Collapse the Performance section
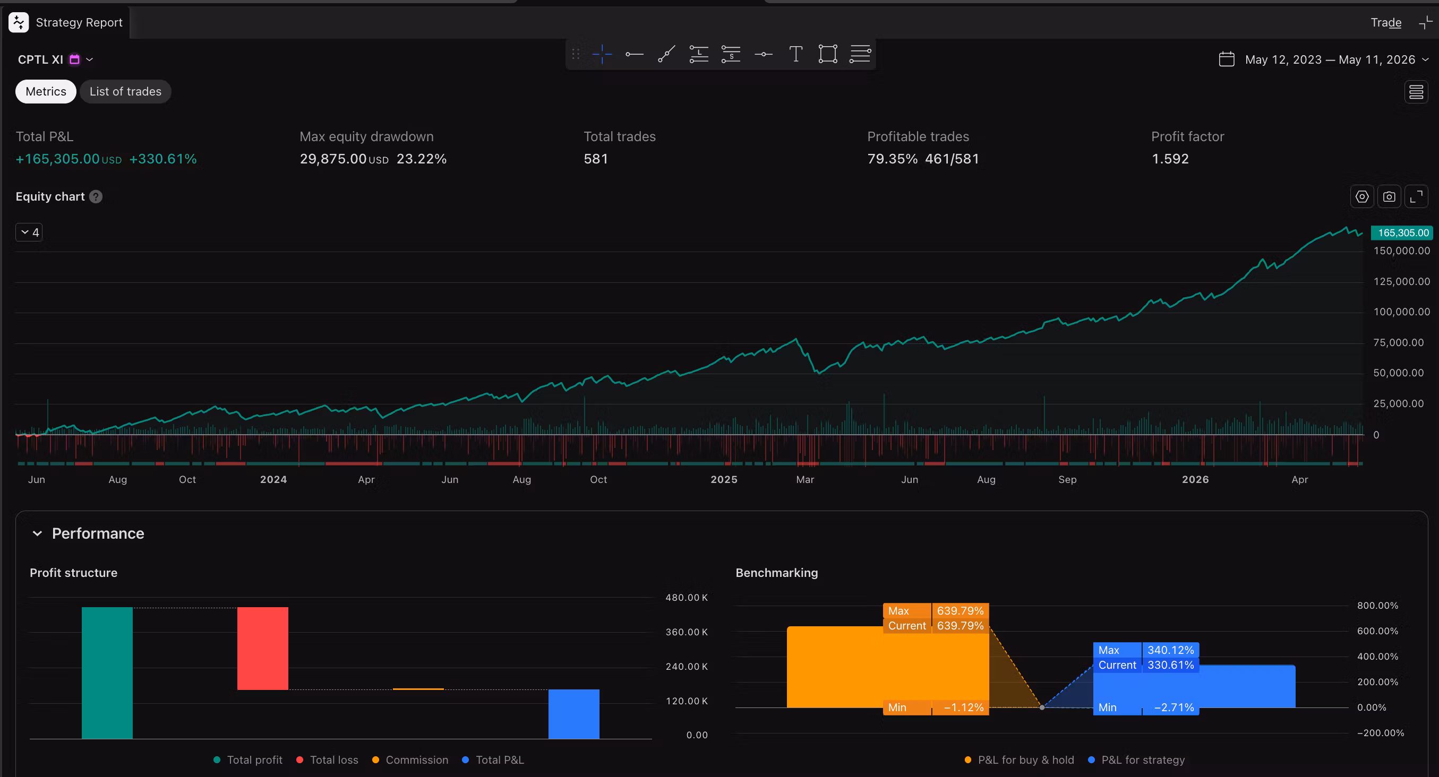Image resolution: width=1439 pixels, height=777 pixels. pyautogui.click(x=37, y=533)
